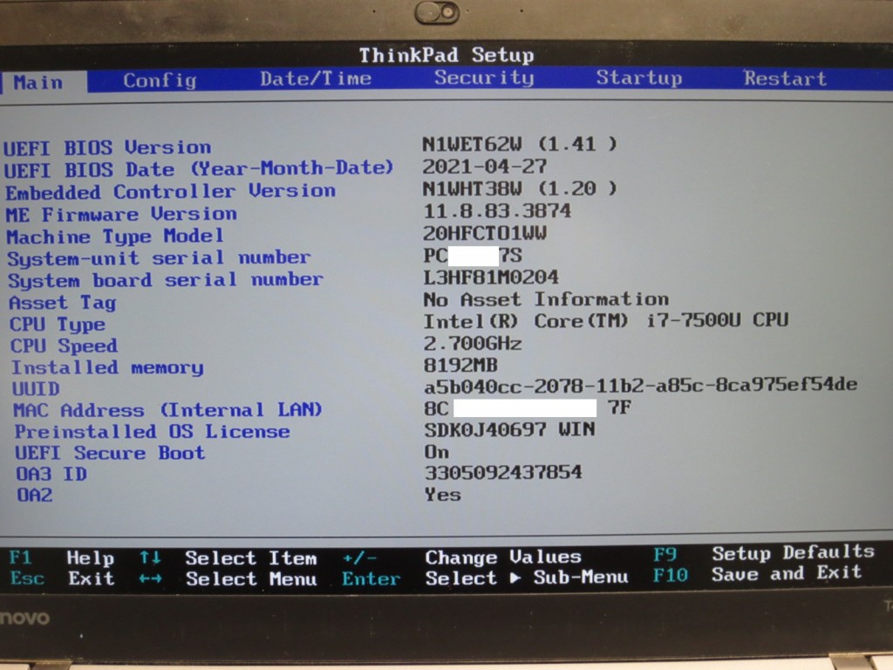This screenshot has width=893, height=670.
Task: Select the OA3 ID label
Action: click(x=51, y=474)
